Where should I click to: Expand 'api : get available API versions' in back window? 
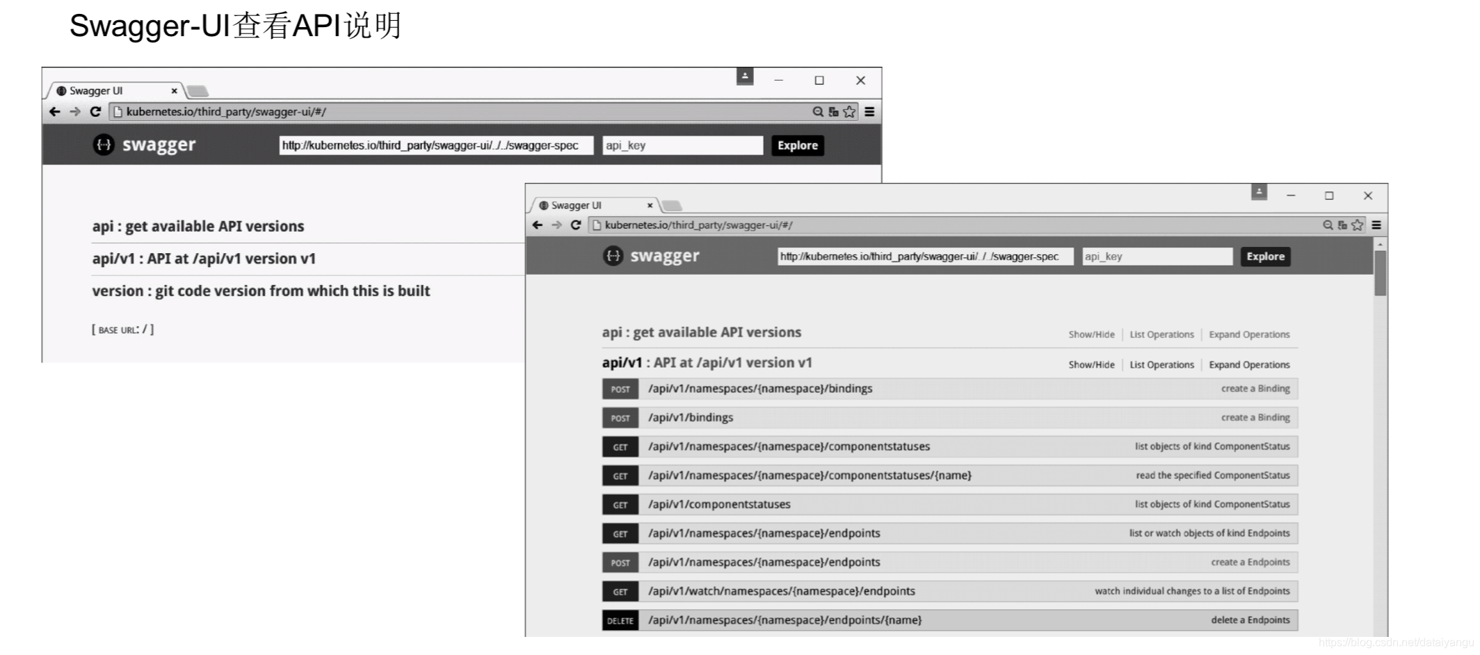click(x=198, y=227)
